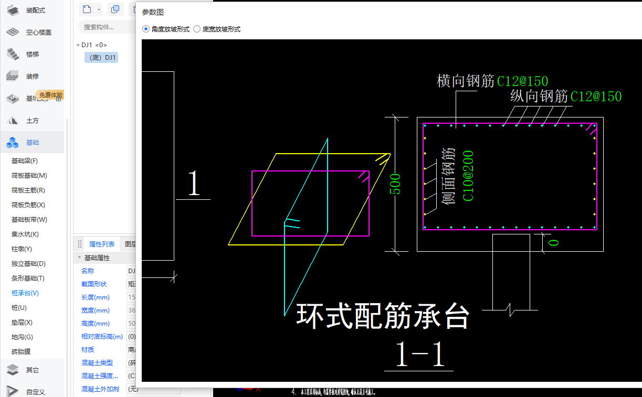Click the 长度(mm) property label
Viewport: 642px width, 397px height.
(96, 297)
